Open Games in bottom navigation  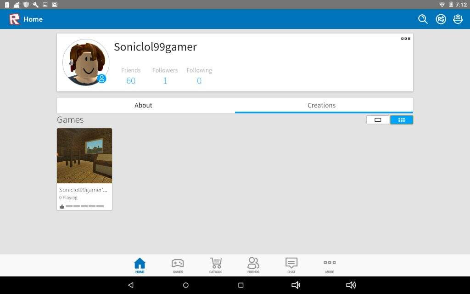[x=178, y=265]
